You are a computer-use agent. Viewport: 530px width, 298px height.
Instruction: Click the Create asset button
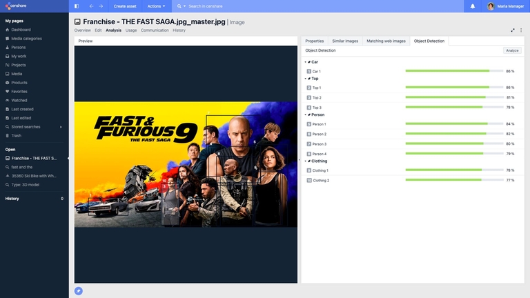tap(125, 6)
